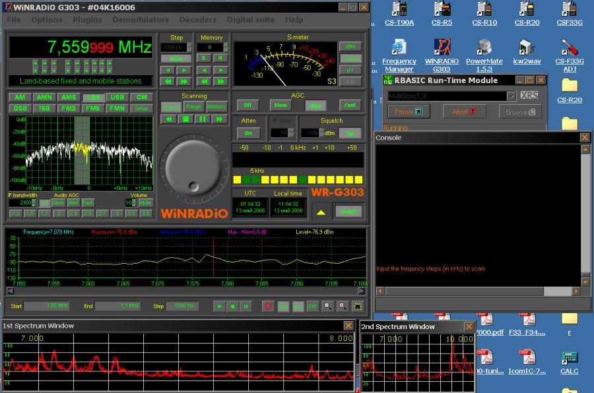
Task: Open the CS-T90A desktop shortcut
Action: point(399,14)
